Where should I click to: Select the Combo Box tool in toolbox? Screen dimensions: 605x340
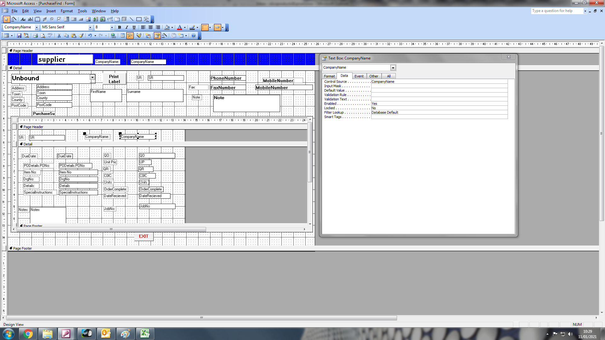click(x=66, y=19)
